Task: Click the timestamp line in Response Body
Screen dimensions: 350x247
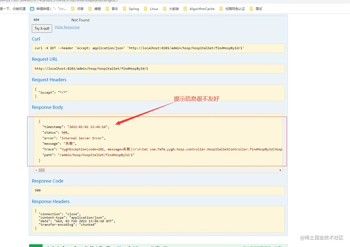Action: point(76,127)
